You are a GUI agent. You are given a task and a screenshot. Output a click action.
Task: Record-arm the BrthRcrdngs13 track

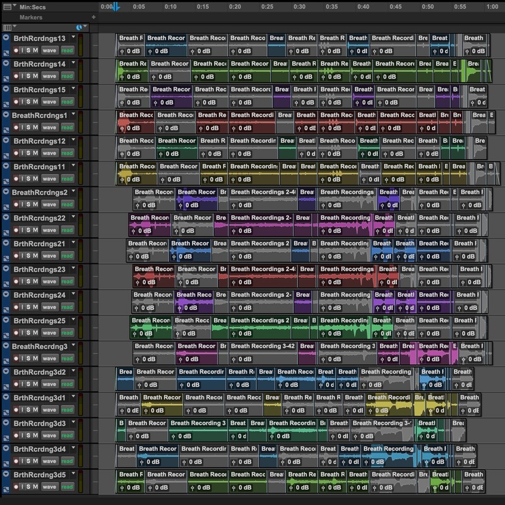pos(17,50)
